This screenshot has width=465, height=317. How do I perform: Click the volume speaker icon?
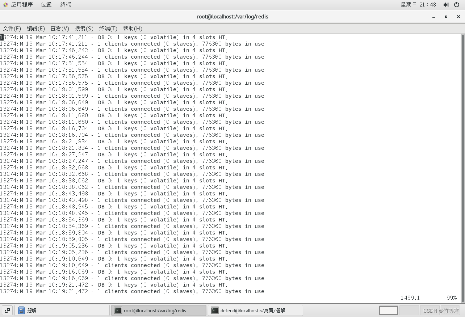point(446,5)
